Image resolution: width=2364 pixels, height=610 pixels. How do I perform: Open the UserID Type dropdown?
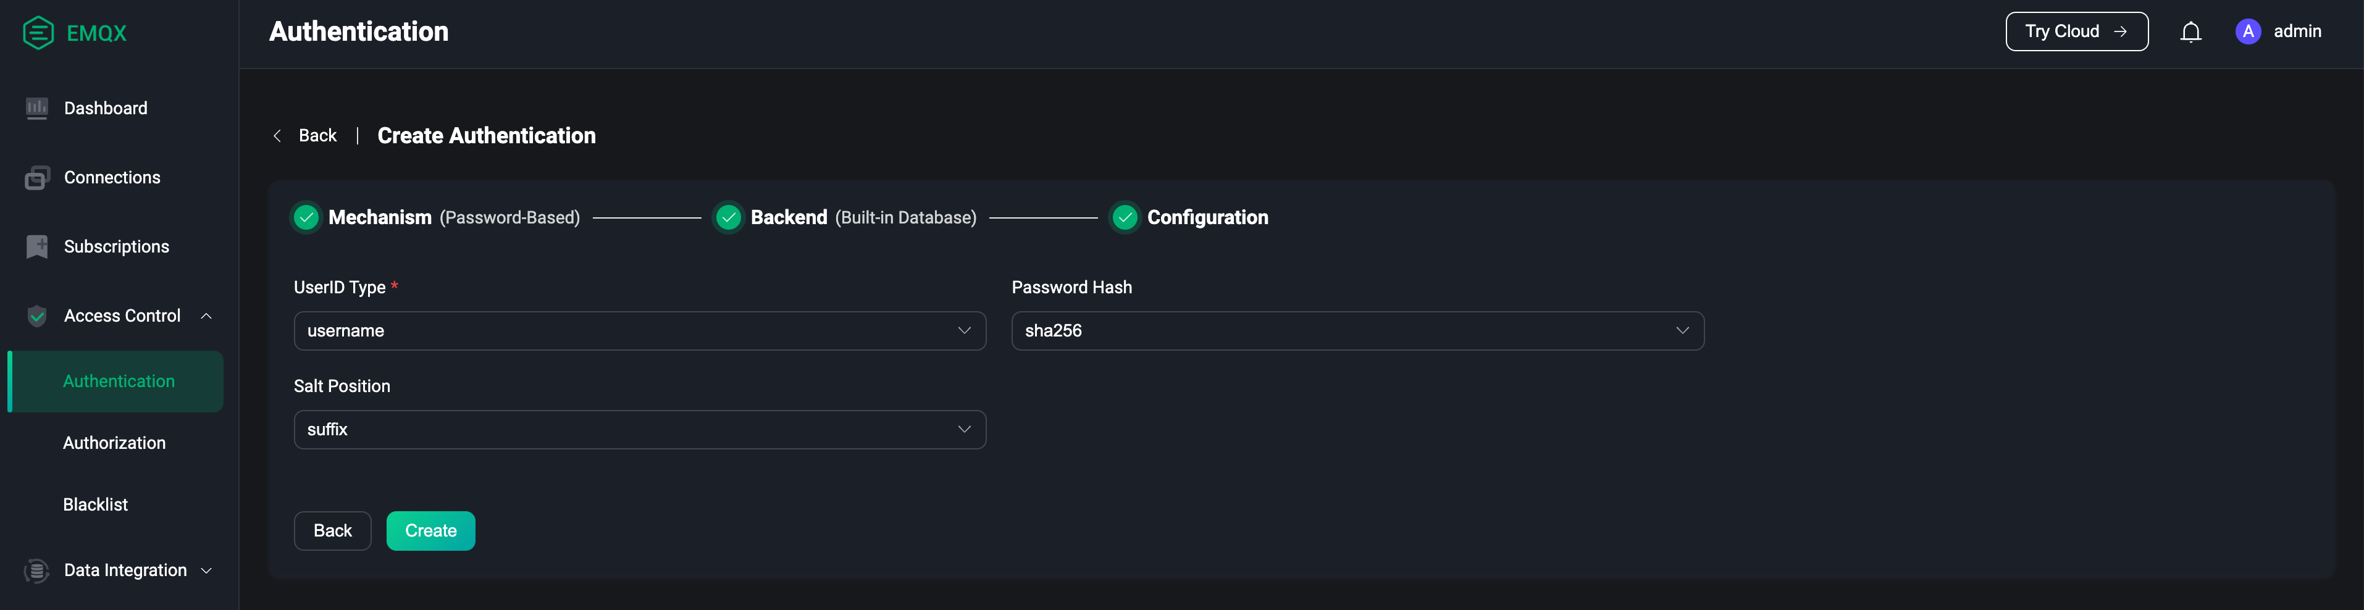point(640,330)
